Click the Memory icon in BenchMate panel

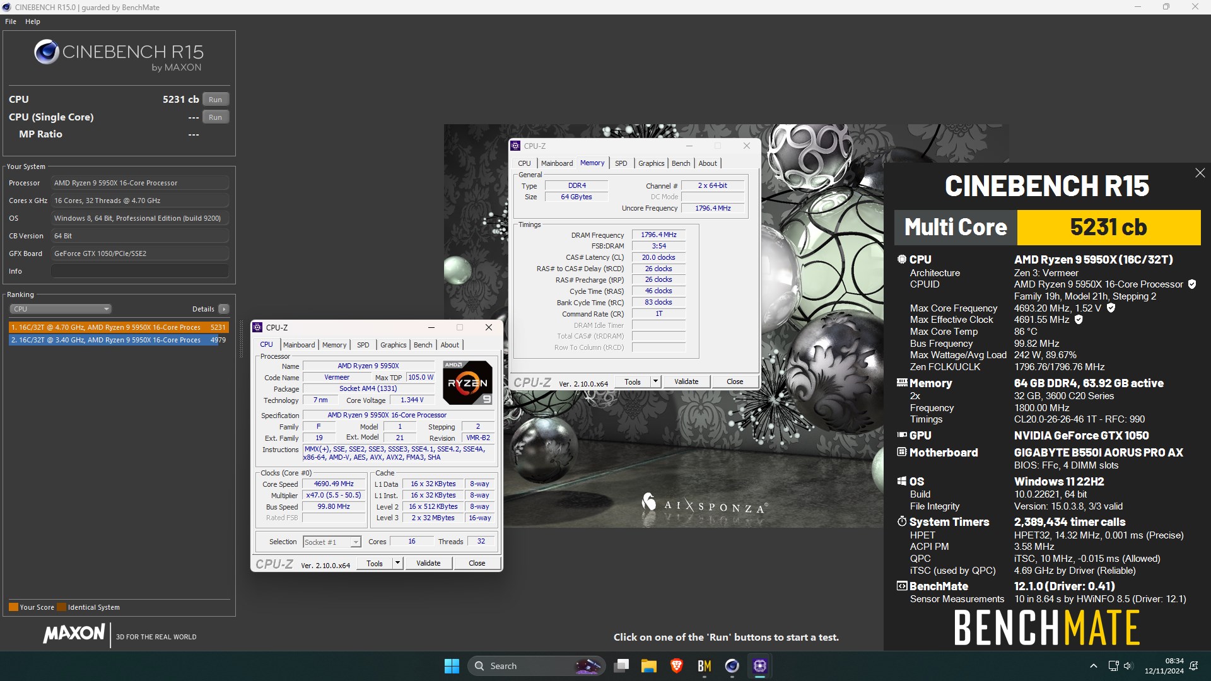[x=902, y=383]
